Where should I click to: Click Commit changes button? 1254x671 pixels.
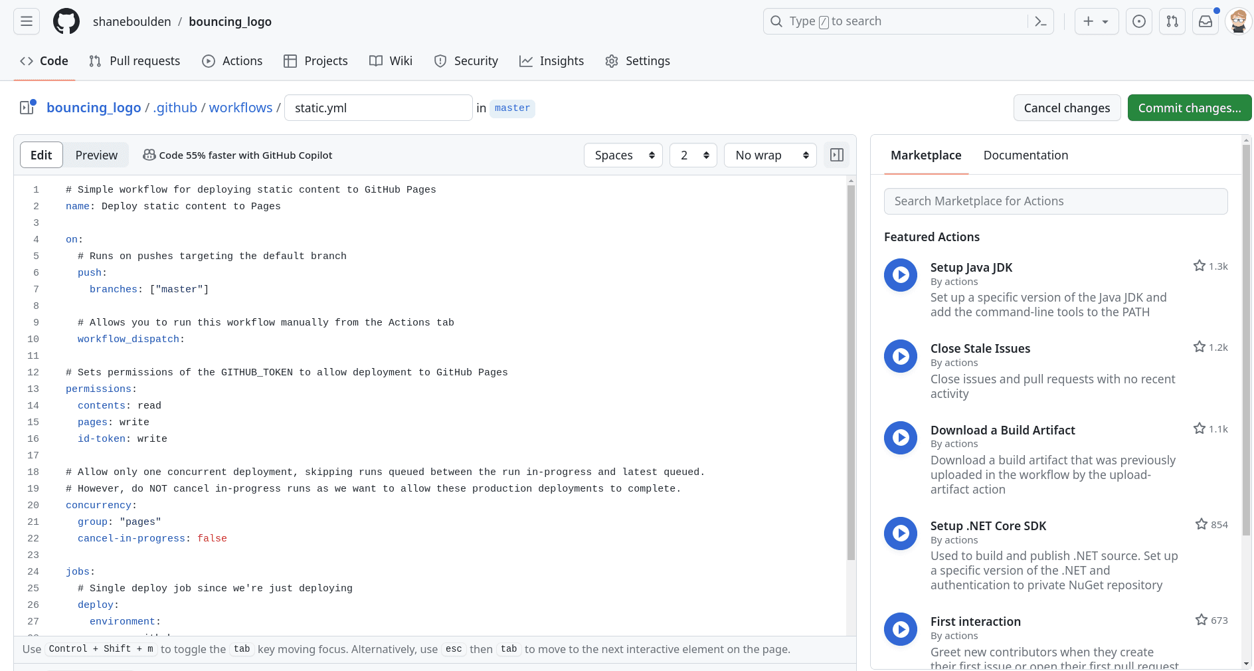click(x=1190, y=108)
